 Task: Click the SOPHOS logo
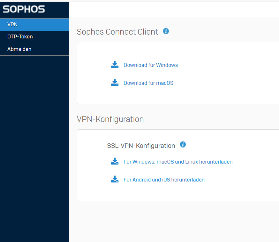point(24,9)
